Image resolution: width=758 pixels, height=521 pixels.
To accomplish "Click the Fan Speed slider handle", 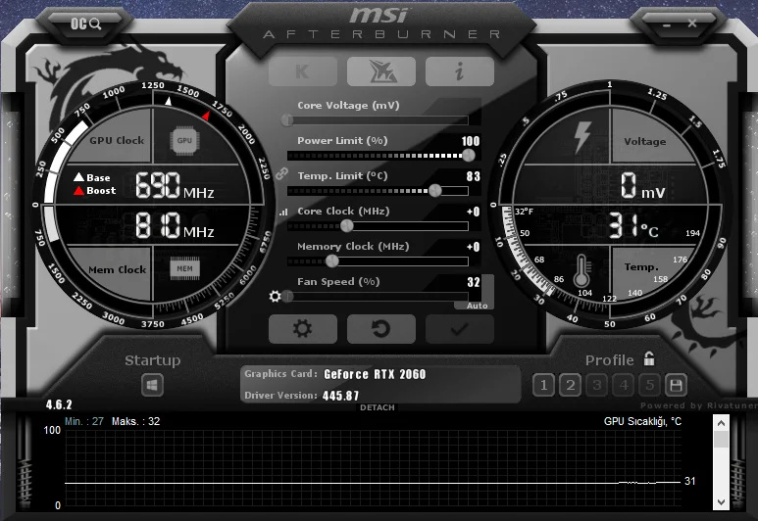I will tap(288, 296).
